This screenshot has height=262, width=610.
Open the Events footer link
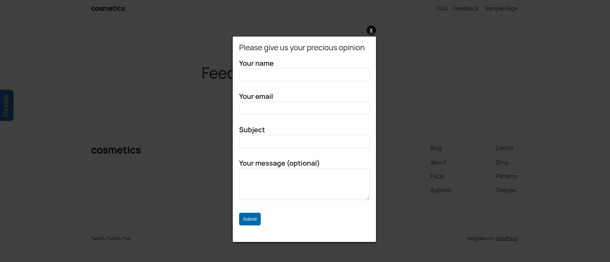(504, 148)
